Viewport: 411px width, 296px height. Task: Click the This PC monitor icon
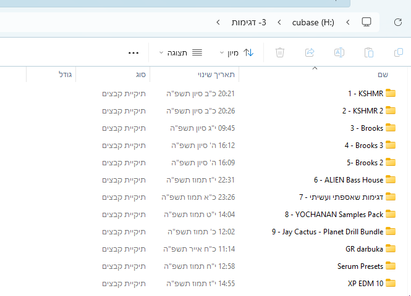point(367,22)
